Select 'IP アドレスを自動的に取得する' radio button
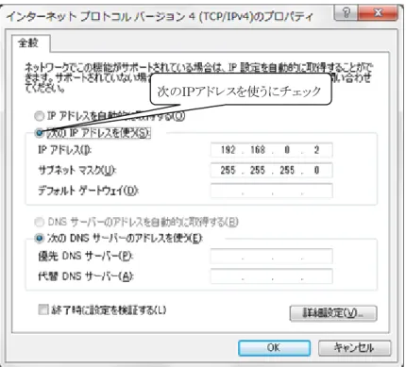Image resolution: width=406 pixels, height=367 pixels. click(x=39, y=116)
